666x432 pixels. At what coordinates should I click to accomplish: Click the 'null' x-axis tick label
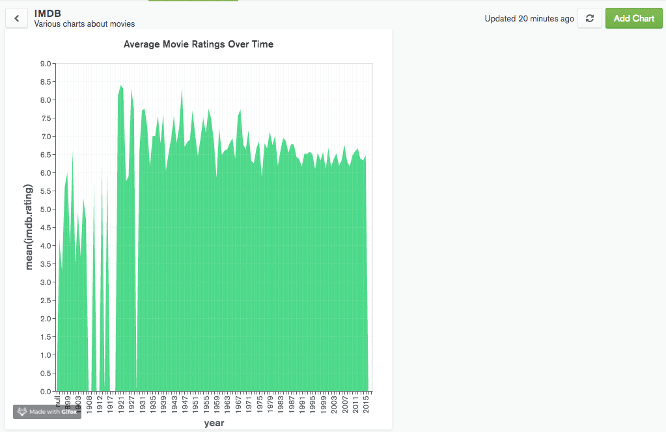[58, 400]
